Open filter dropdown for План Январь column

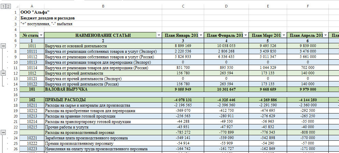pos(201,35)
